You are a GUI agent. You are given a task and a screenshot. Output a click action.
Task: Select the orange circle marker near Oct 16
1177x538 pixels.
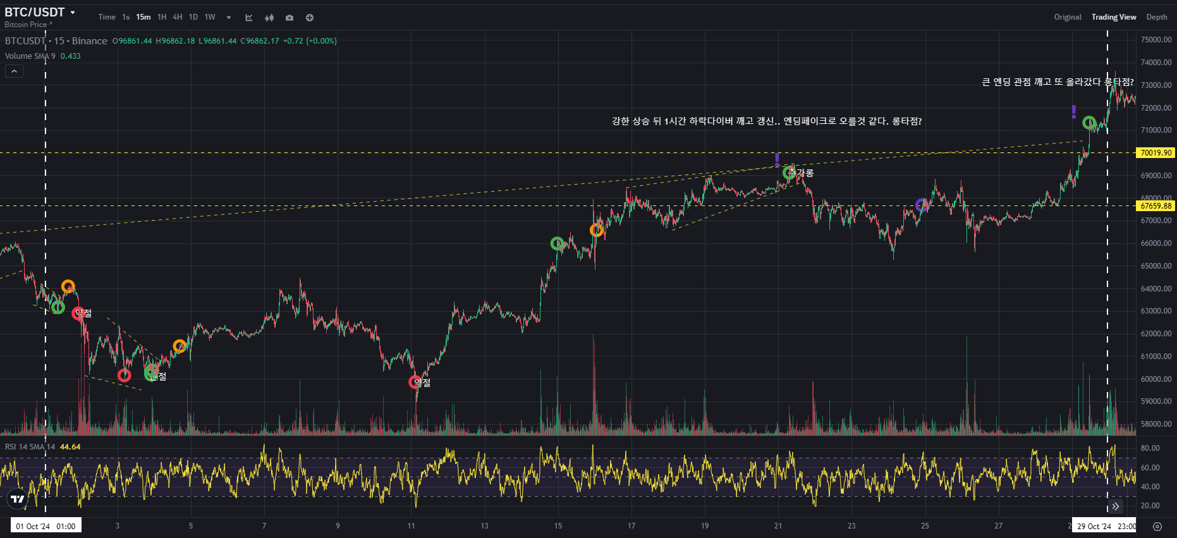[597, 230]
